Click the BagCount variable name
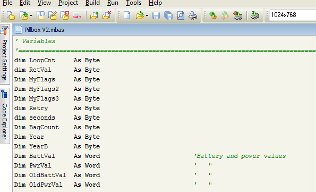This screenshot has height=192, width=316. [44, 128]
